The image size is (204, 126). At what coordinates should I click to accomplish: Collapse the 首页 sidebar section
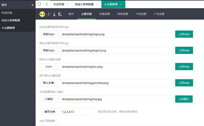tap(33, 5)
